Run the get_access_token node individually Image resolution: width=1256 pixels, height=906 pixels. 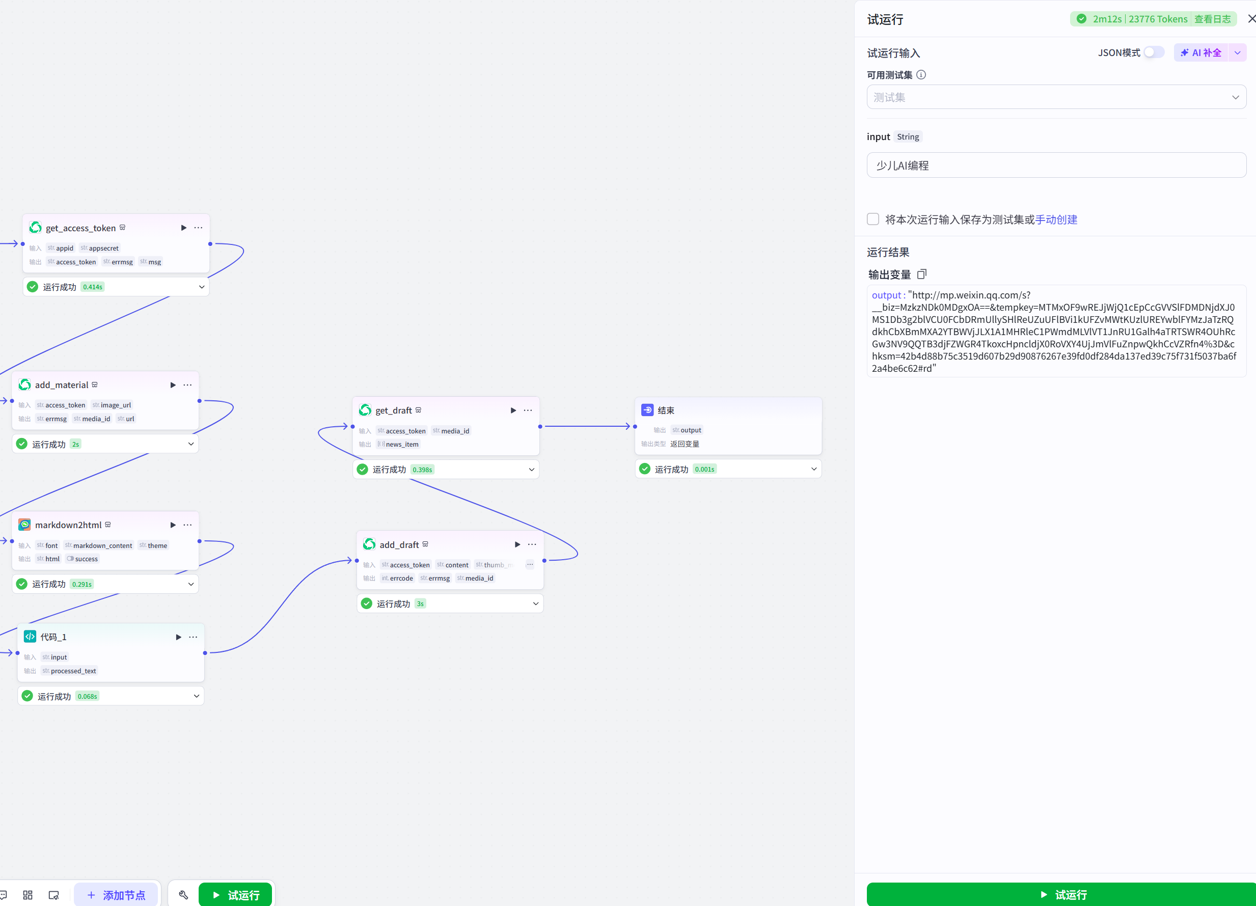tap(183, 228)
